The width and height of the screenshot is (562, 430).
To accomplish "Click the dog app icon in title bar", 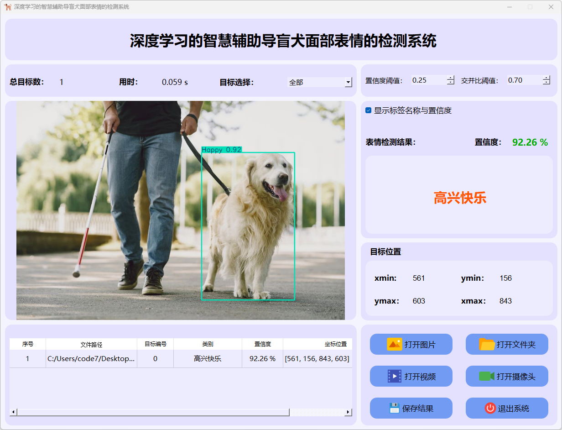I will tap(8, 7).
